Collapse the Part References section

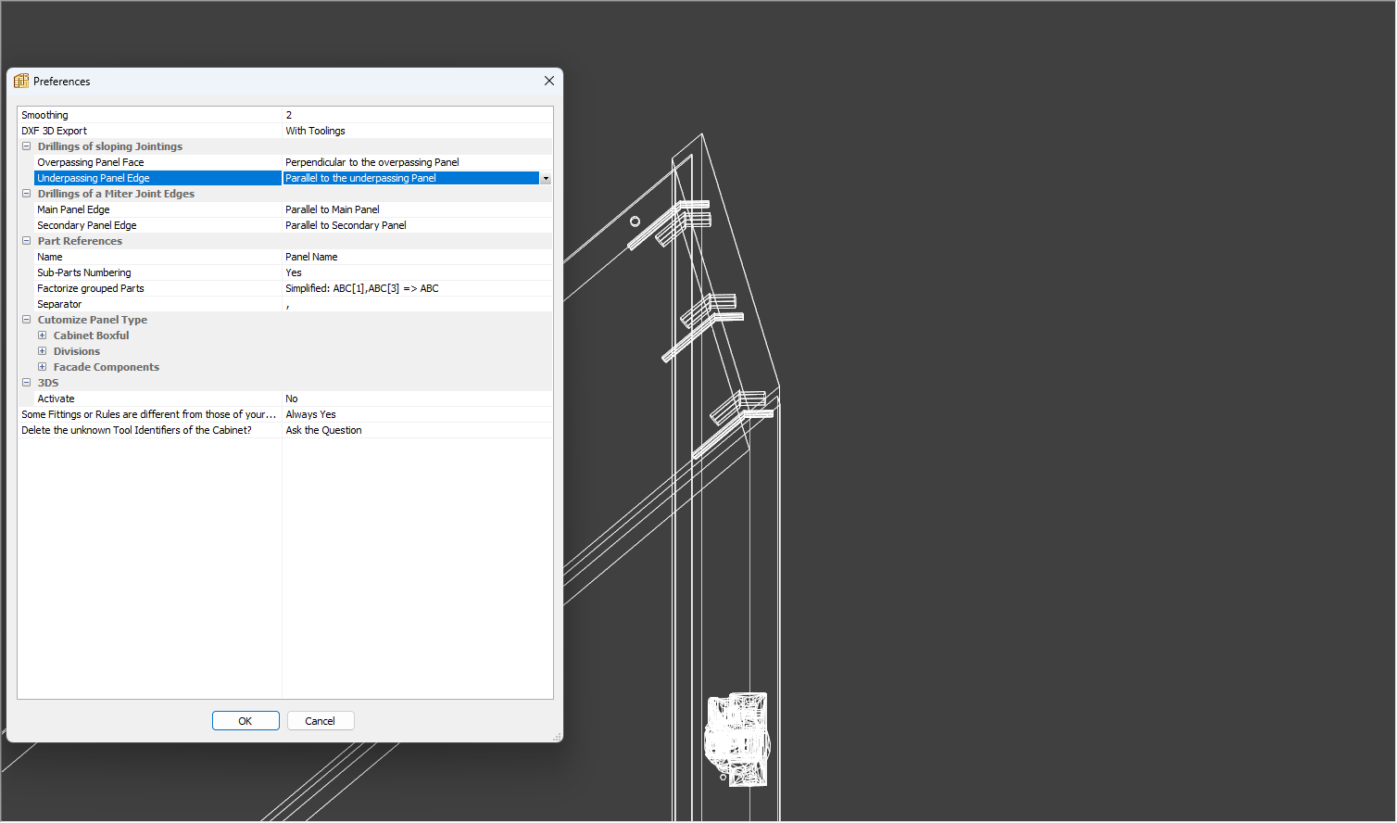26,240
